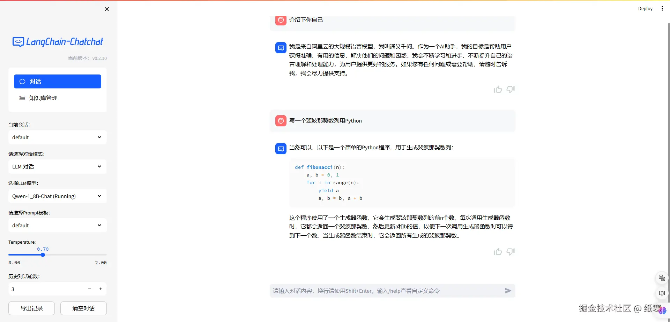Click the chat message input field
This screenshot has height=322, width=670.
click(x=387, y=291)
